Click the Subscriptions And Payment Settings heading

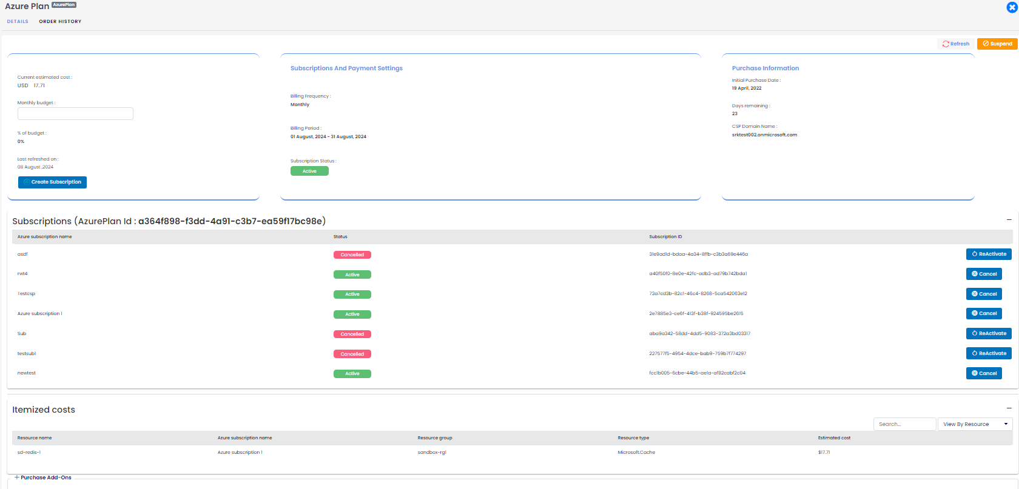click(346, 68)
